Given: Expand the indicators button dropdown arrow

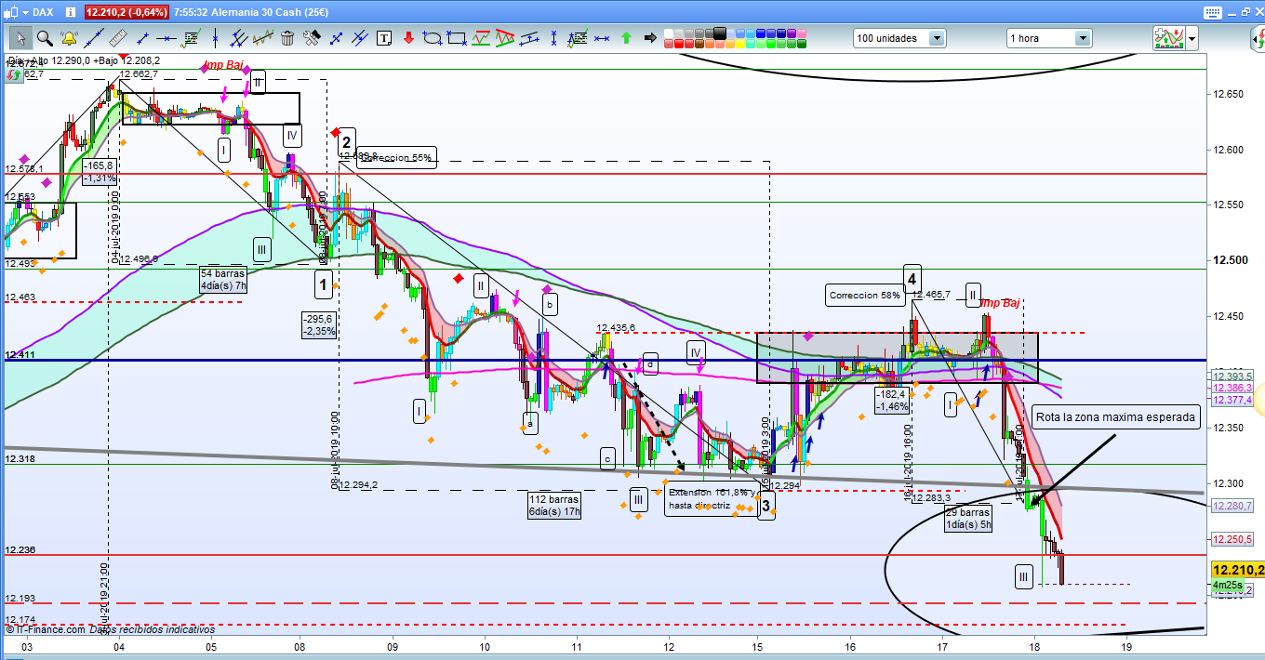Looking at the screenshot, I should (1192, 38).
